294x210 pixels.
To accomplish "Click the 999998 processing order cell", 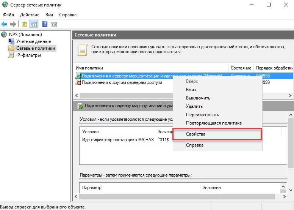I will 263,76.
